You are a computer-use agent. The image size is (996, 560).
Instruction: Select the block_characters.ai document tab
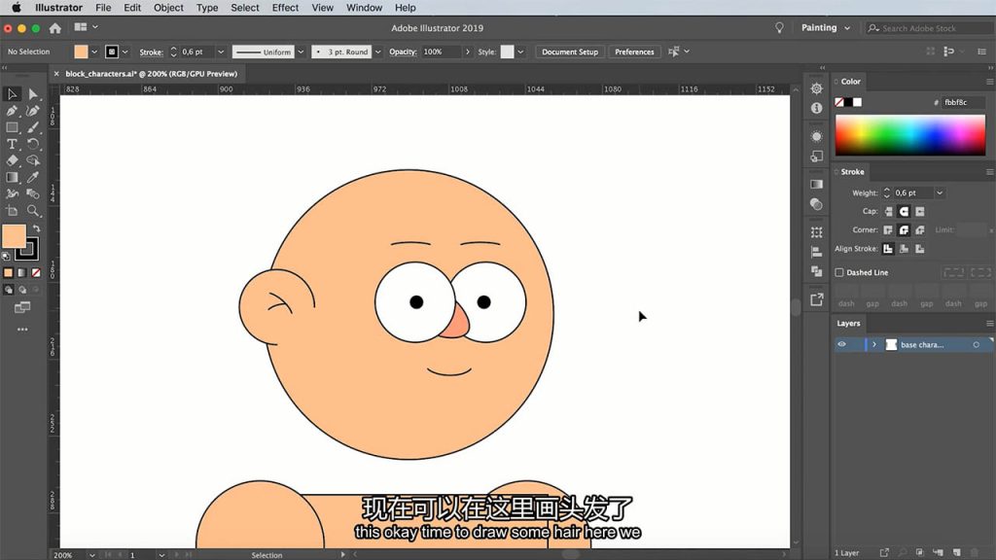point(151,74)
